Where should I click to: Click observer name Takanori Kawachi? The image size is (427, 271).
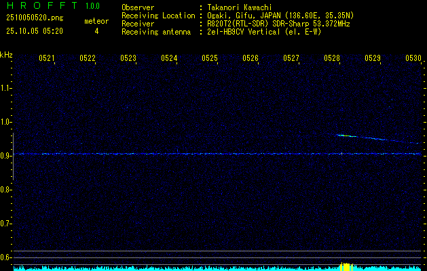click(240, 7)
